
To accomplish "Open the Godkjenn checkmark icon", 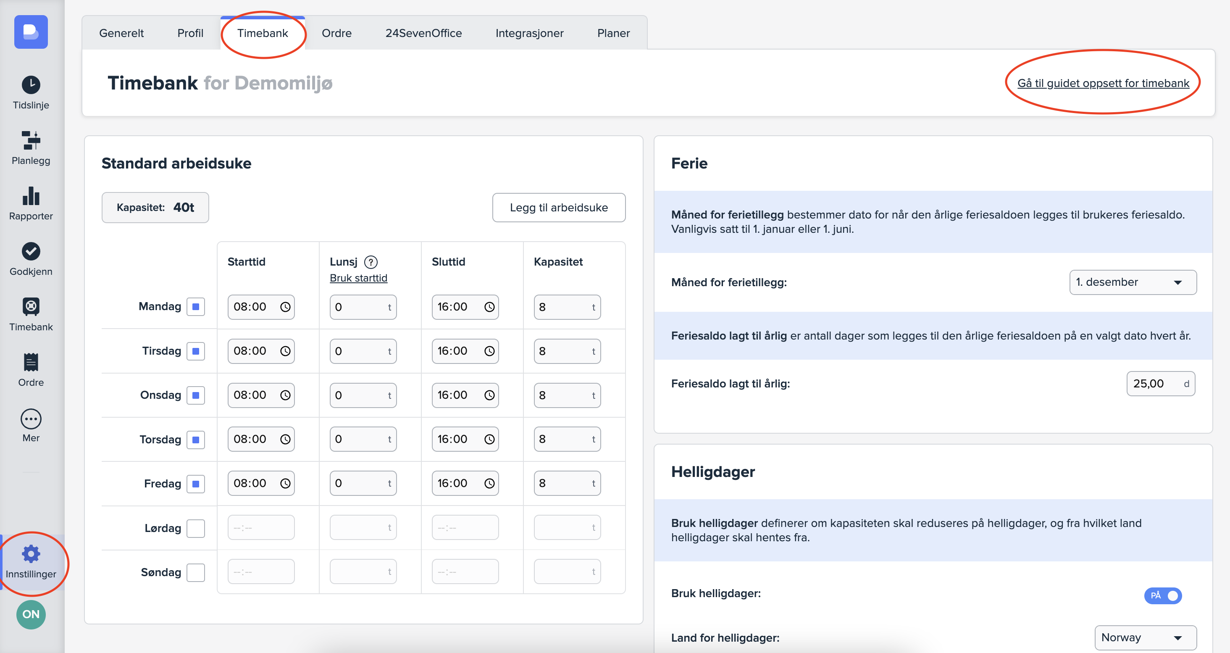I will coord(31,251).
